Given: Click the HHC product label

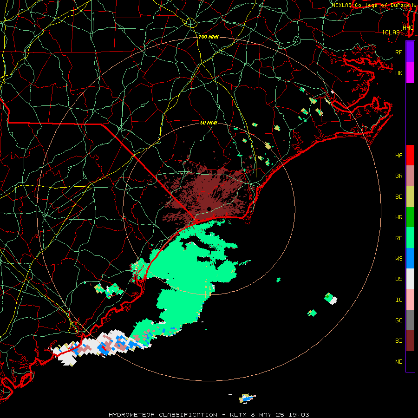Looking at the screenshot, I should tap(408, 28).
